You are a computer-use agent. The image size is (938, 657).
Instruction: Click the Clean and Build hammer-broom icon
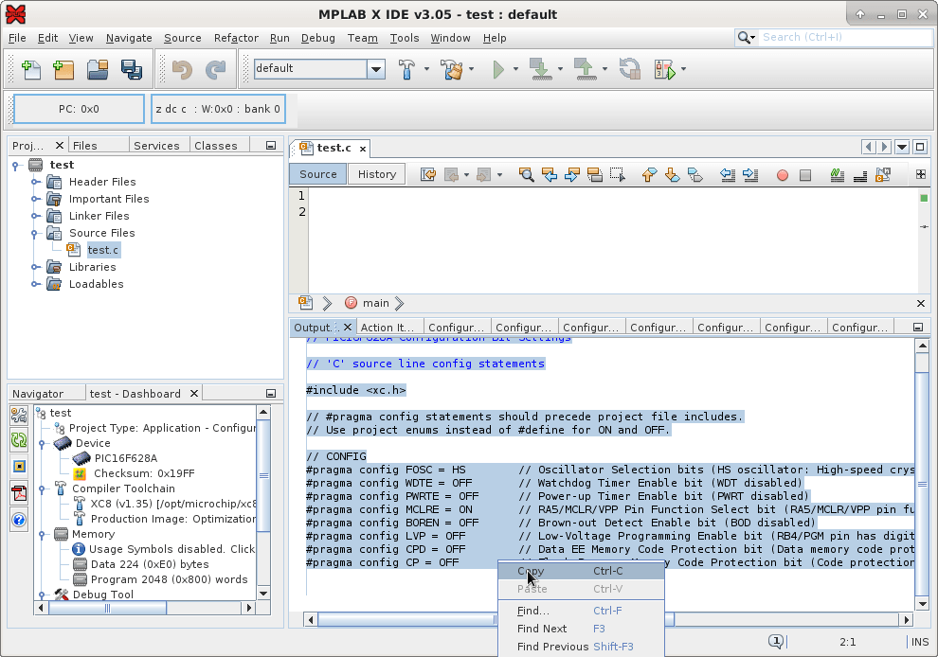[x=452, y=69]
